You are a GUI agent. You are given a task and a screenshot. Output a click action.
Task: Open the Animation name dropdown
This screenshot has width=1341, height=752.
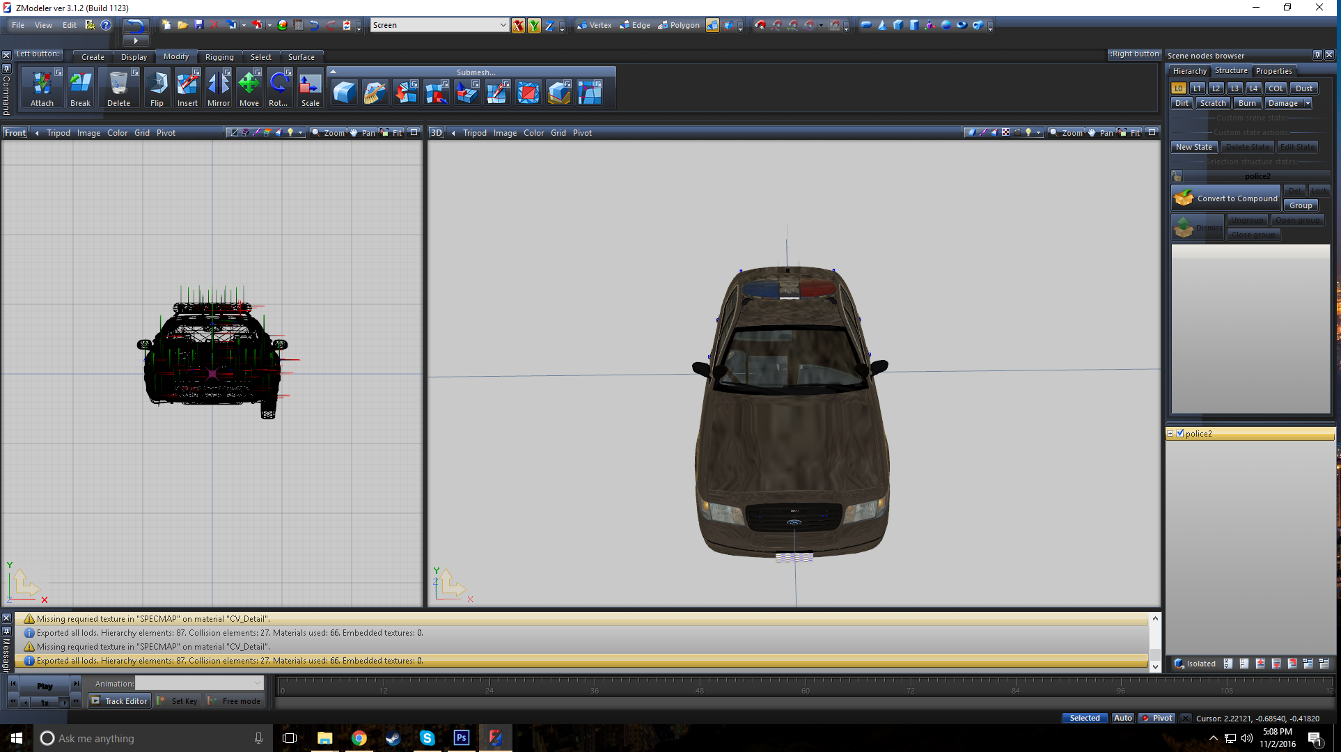258,683
